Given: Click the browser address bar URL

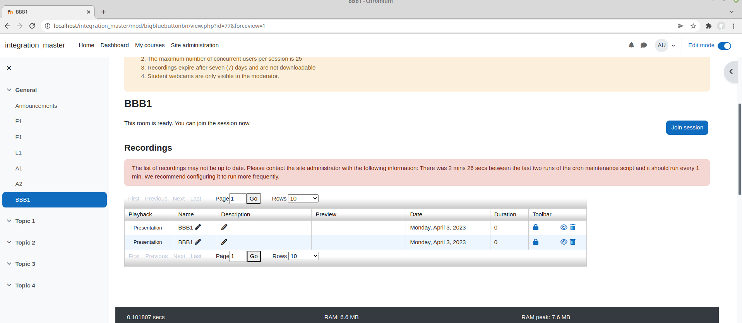Looking at the screenshot, I should (x=159, y=26).
